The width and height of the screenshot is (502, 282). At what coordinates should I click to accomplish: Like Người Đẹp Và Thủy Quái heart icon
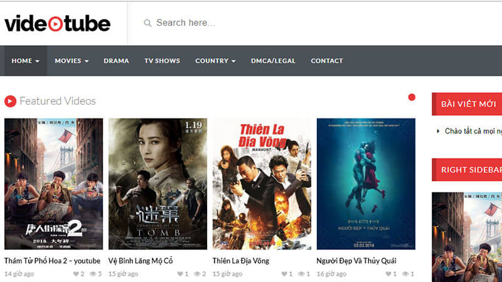pyautogui.click(x=388, y=274)
